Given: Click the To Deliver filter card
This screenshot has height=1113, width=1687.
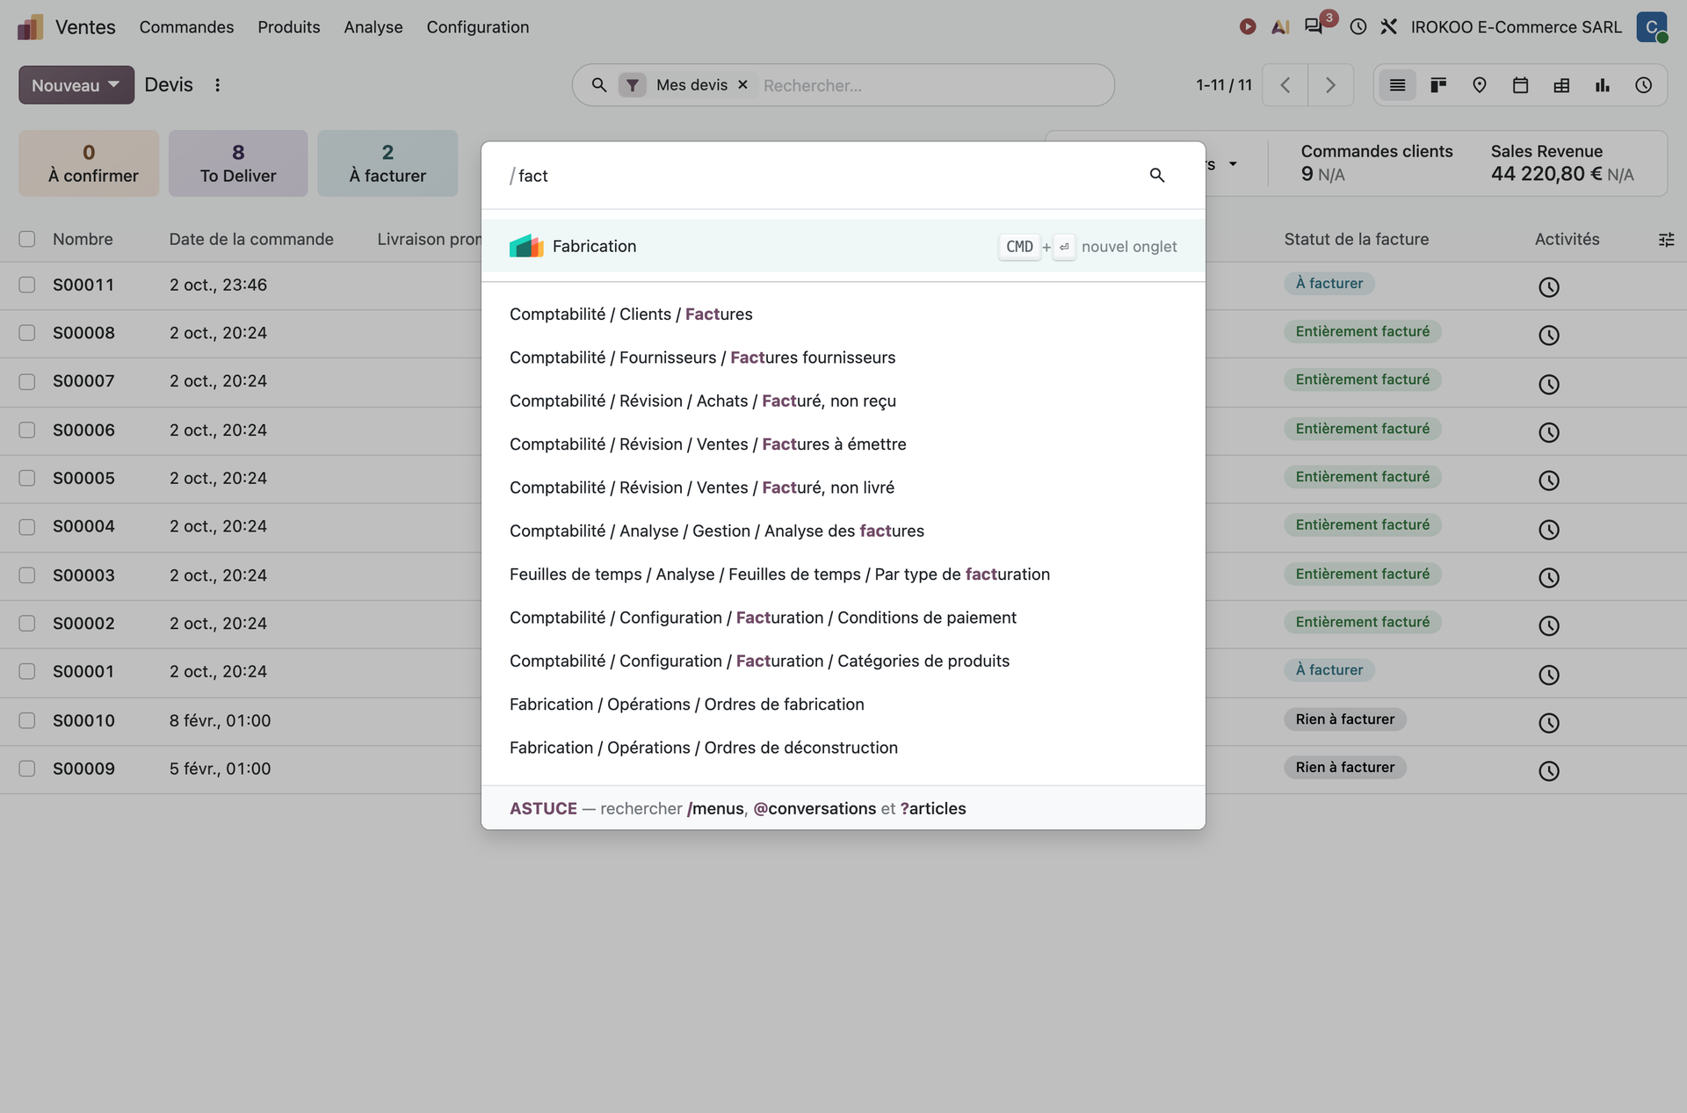Looking at the screenshot, I should tap(238, 163).
